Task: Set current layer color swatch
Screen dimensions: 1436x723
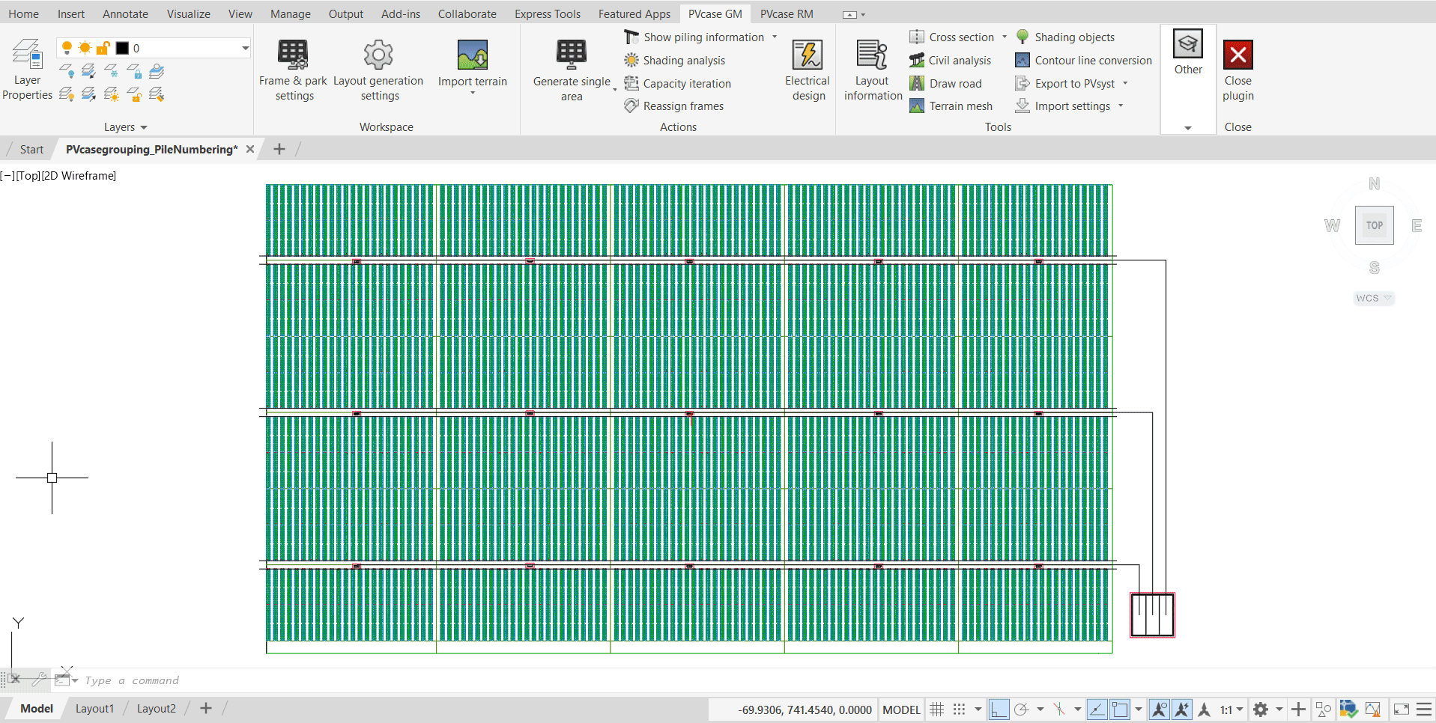Action: (124, 48)
